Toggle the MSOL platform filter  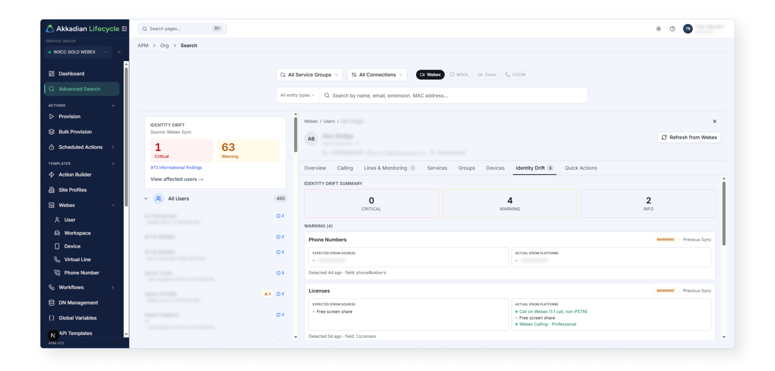(459, 75)
